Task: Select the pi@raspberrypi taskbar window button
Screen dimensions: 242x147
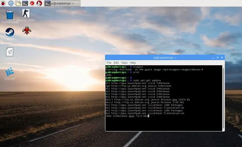Action: [x=62, y=3]
